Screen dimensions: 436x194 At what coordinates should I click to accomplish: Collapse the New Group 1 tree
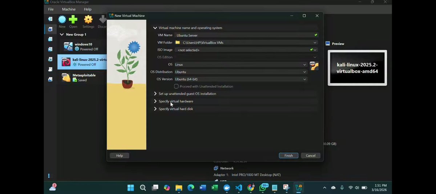click(x=61, y=34)
